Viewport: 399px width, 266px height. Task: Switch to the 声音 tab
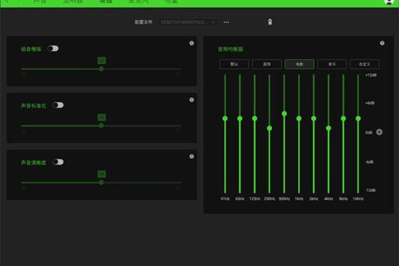40,1
